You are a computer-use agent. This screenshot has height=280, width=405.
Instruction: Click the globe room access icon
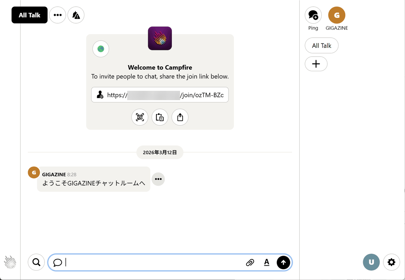point(101,49)
